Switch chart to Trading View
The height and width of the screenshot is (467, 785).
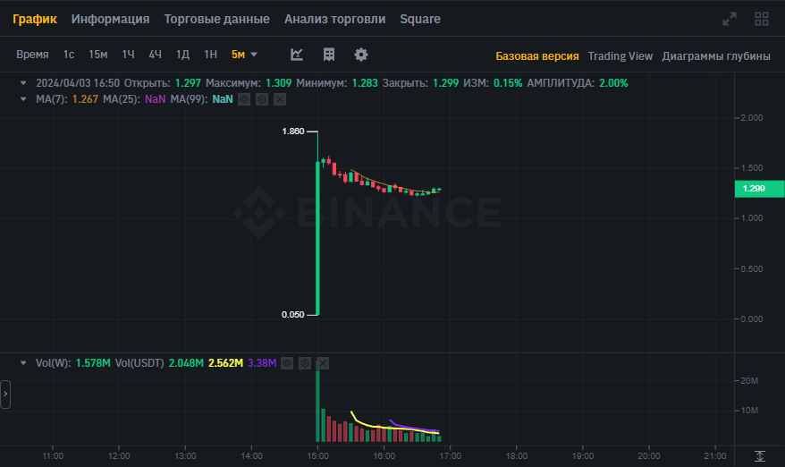click(x=620, y=56)
